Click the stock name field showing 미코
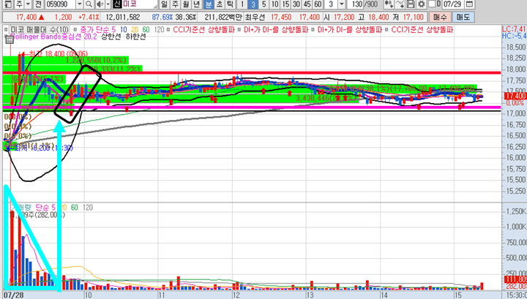Image resolution: width=527 pixels, height=299 pixels. click(139, 4)
